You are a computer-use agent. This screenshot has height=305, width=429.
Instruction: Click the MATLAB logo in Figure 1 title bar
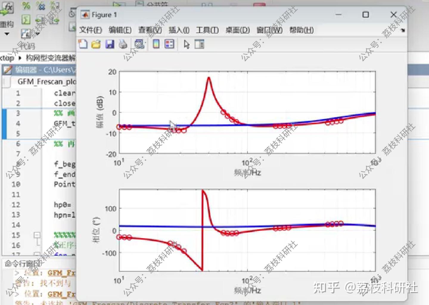(85, 15)
